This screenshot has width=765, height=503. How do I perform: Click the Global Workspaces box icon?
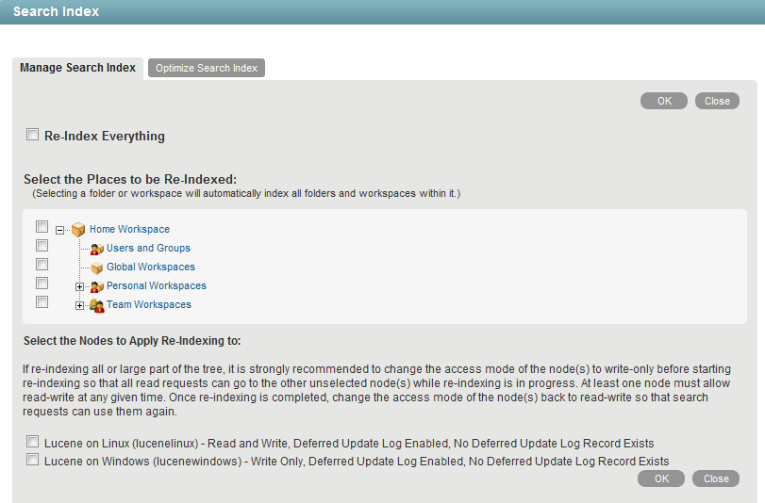point(96,268)
